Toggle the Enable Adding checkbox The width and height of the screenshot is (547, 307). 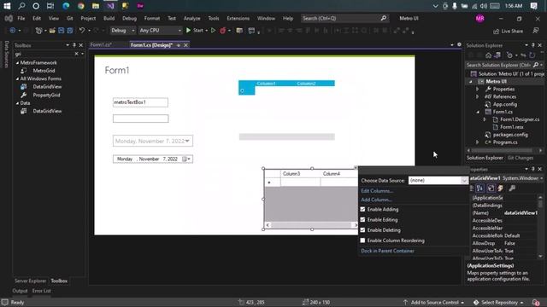pyautogui.click(x=362, y=210)
